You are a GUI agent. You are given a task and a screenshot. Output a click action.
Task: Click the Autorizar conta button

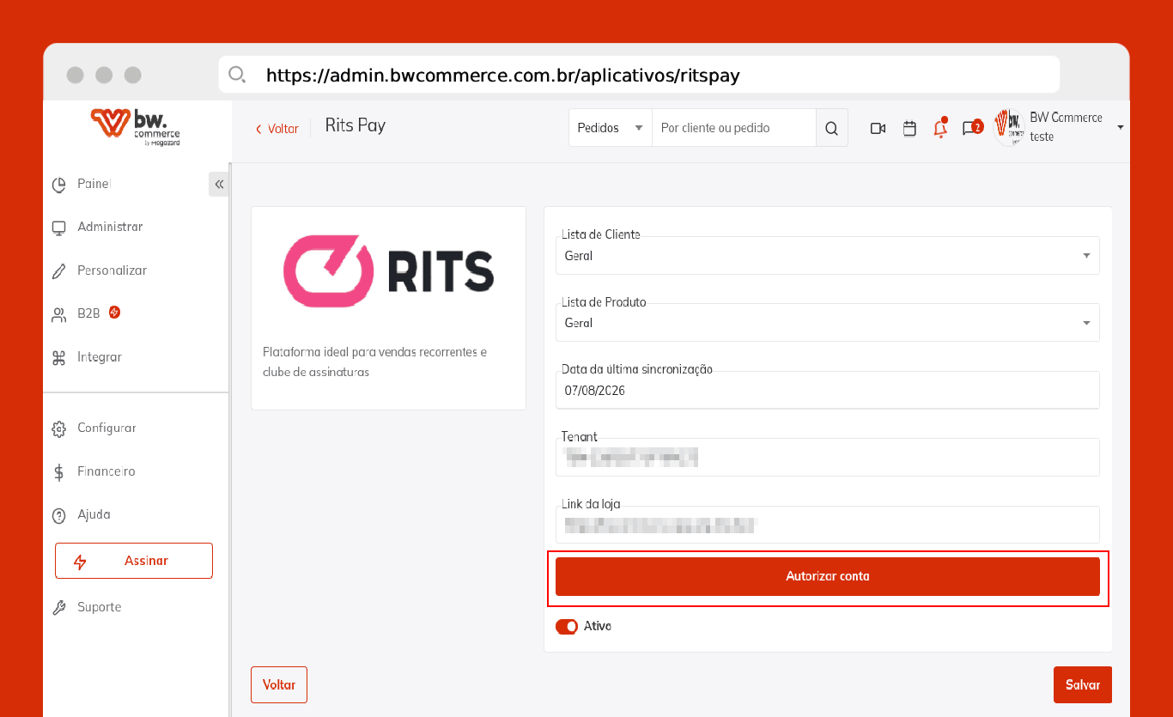tap(828, 576)
